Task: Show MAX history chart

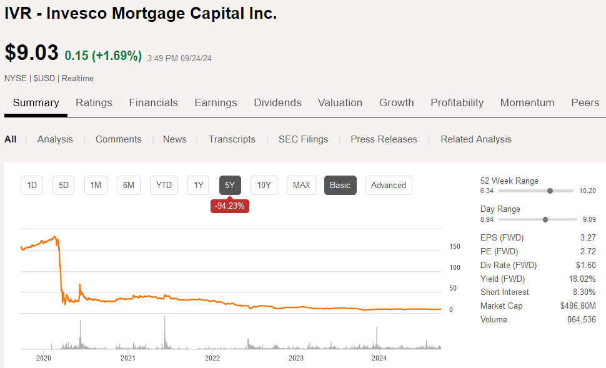Action: [302, 185]
